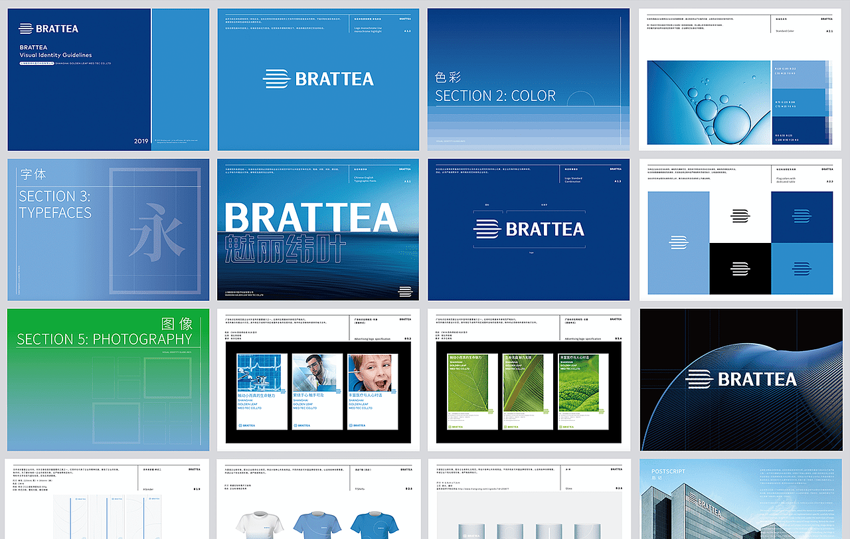Screen dimensions: 850x539
Task: Open the logo color variations grid slide
Action: [x=740, y=230]
